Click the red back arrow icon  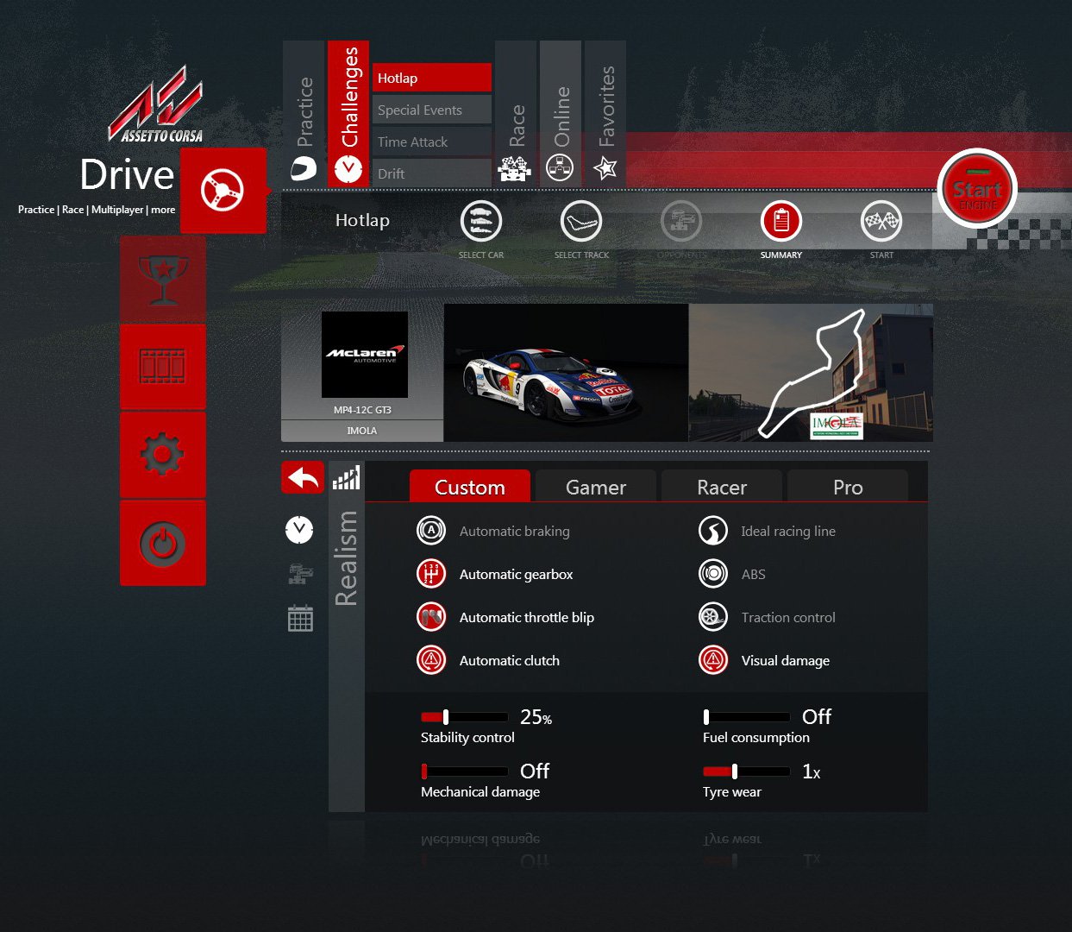303,477
